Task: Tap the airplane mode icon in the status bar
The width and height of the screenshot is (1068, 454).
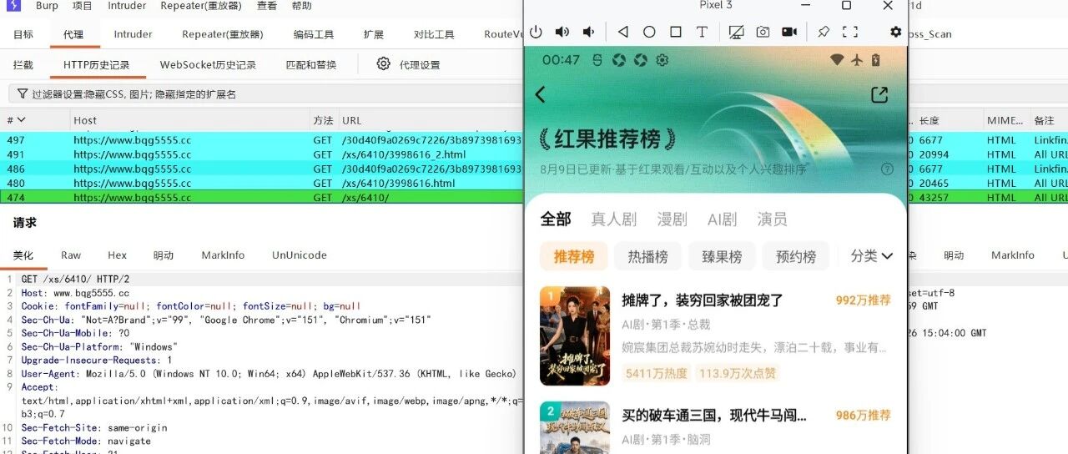Action: tap(857, 60)
